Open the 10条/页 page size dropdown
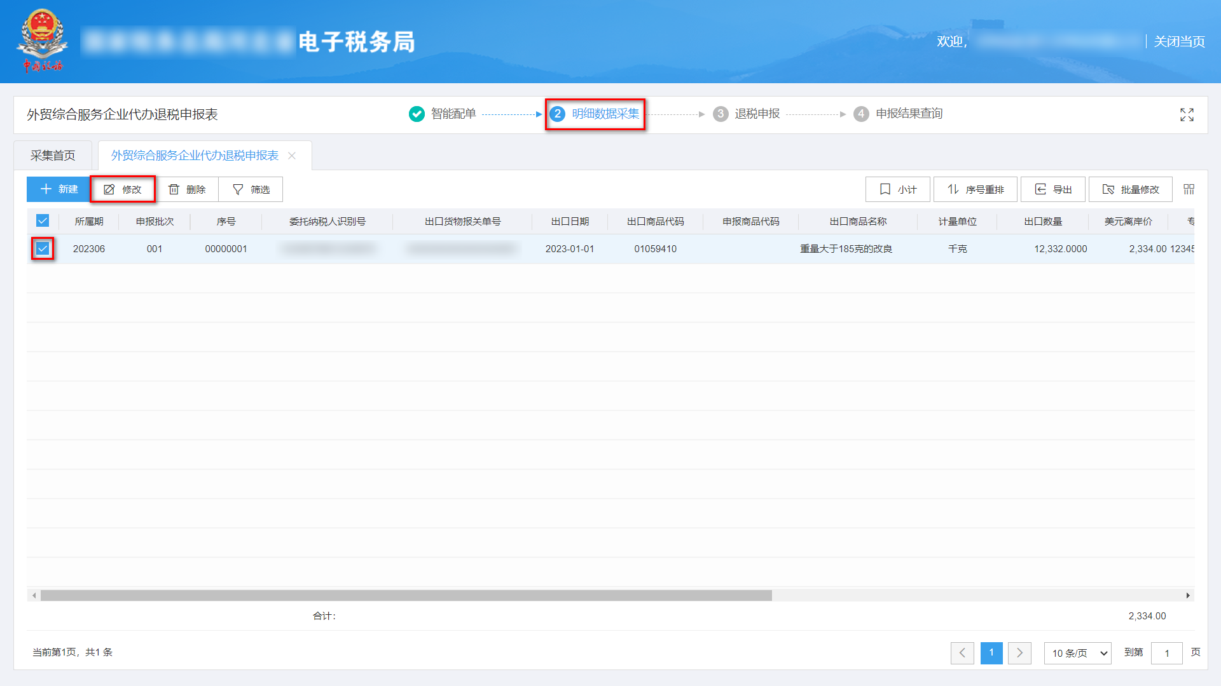 [1077, 653]
